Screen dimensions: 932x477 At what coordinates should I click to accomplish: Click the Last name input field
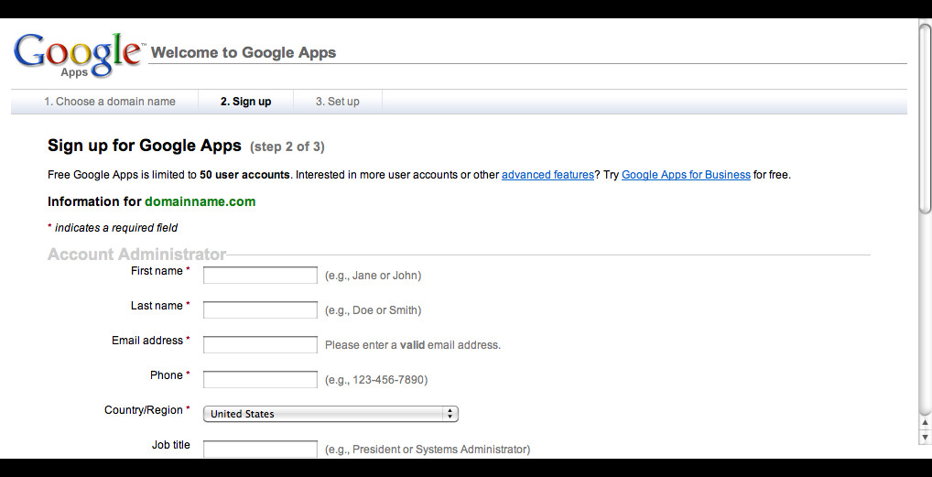(260, 309)
